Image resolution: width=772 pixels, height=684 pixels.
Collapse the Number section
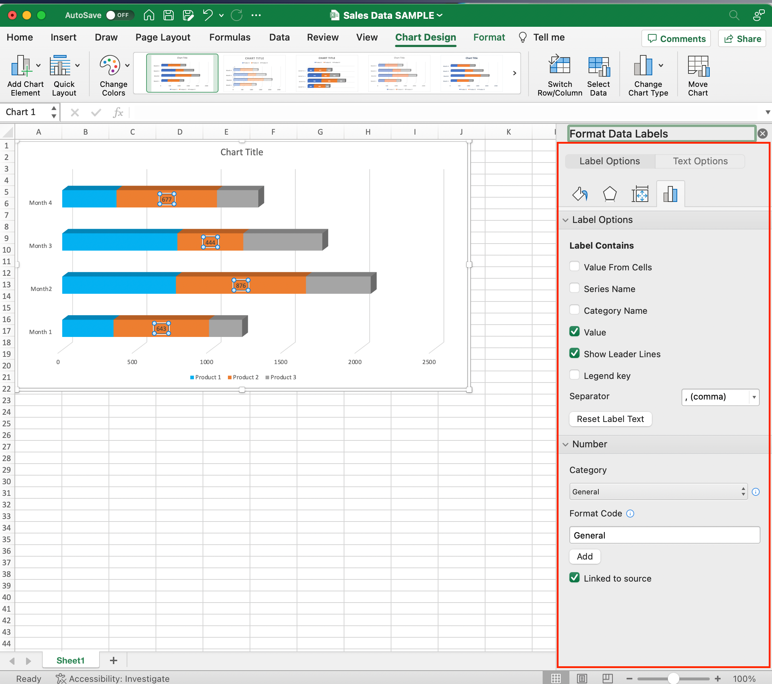tap(565, 444)
